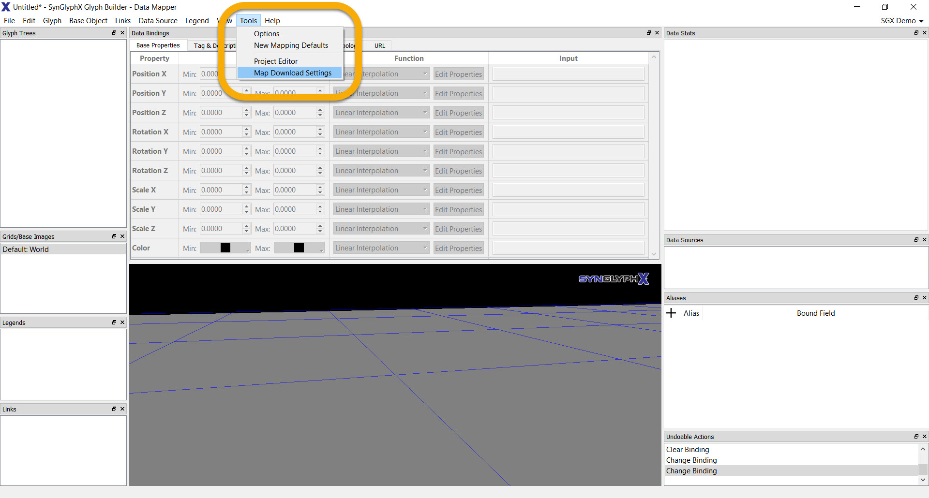Close the Links panel
This screenshot has width=929, height=498.
point(122,409)
